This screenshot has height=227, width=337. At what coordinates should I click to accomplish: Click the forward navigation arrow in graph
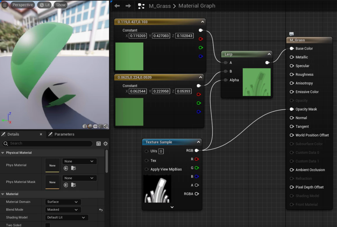point(128,6)
